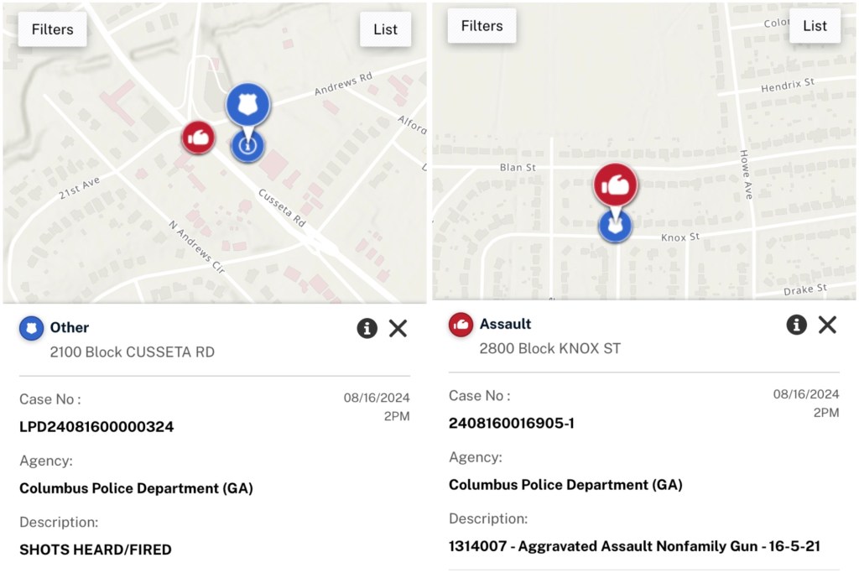
Task: Click the agency name in the Assault panel
Action: pos(566,485)
